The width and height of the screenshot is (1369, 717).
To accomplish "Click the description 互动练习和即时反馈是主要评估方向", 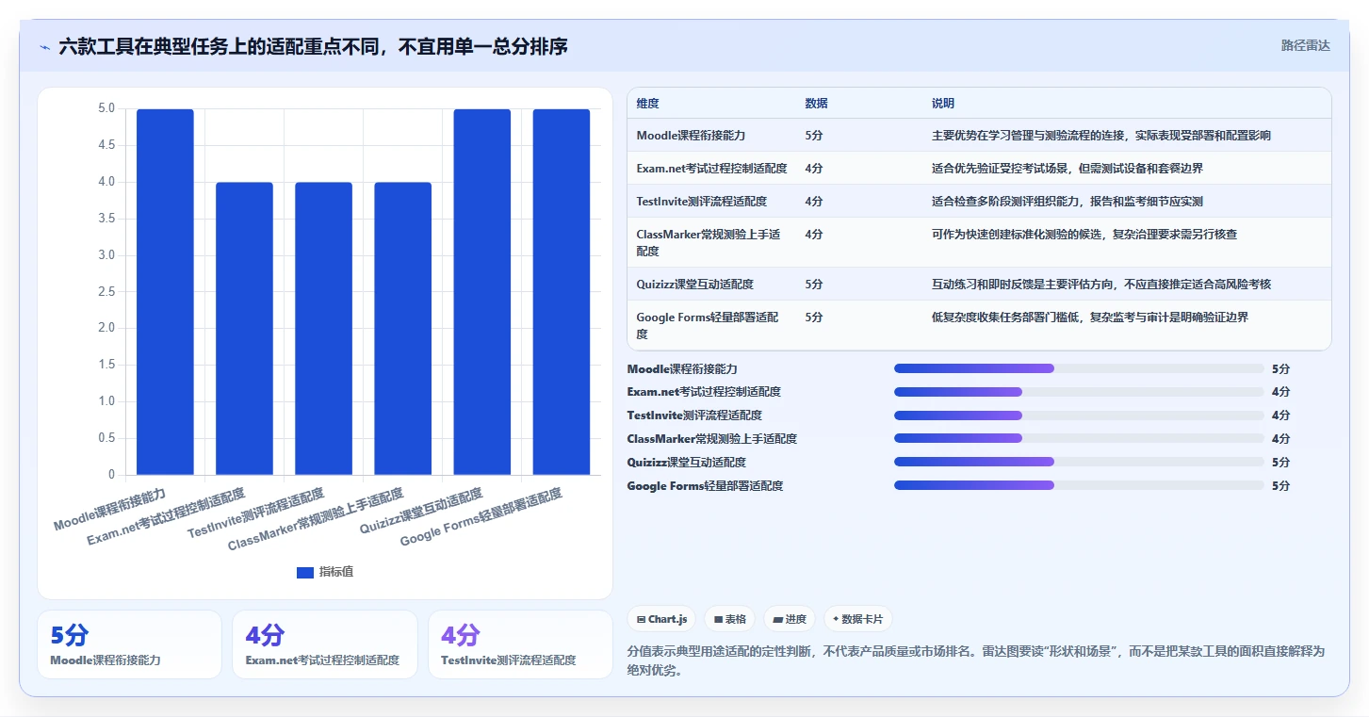I will pos(1100,285).
